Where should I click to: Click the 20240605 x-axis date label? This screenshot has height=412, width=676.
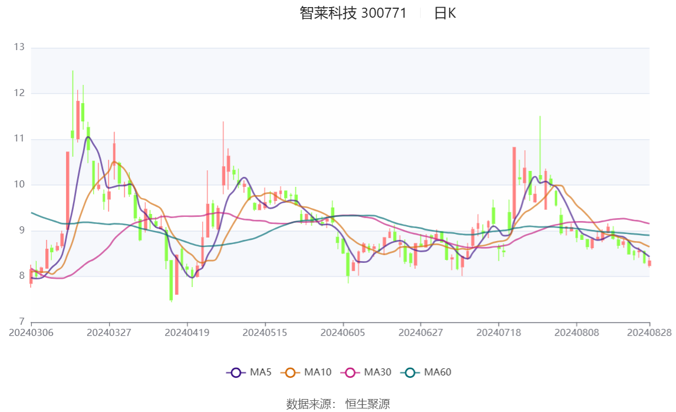[343, 332]
